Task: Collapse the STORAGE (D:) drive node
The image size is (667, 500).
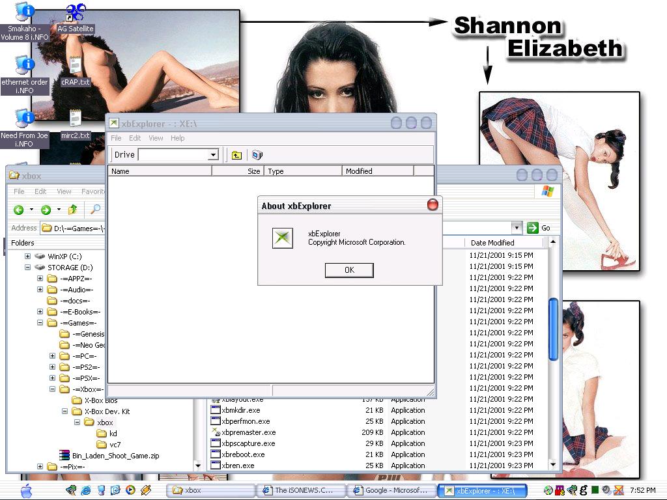Action: 27,267
